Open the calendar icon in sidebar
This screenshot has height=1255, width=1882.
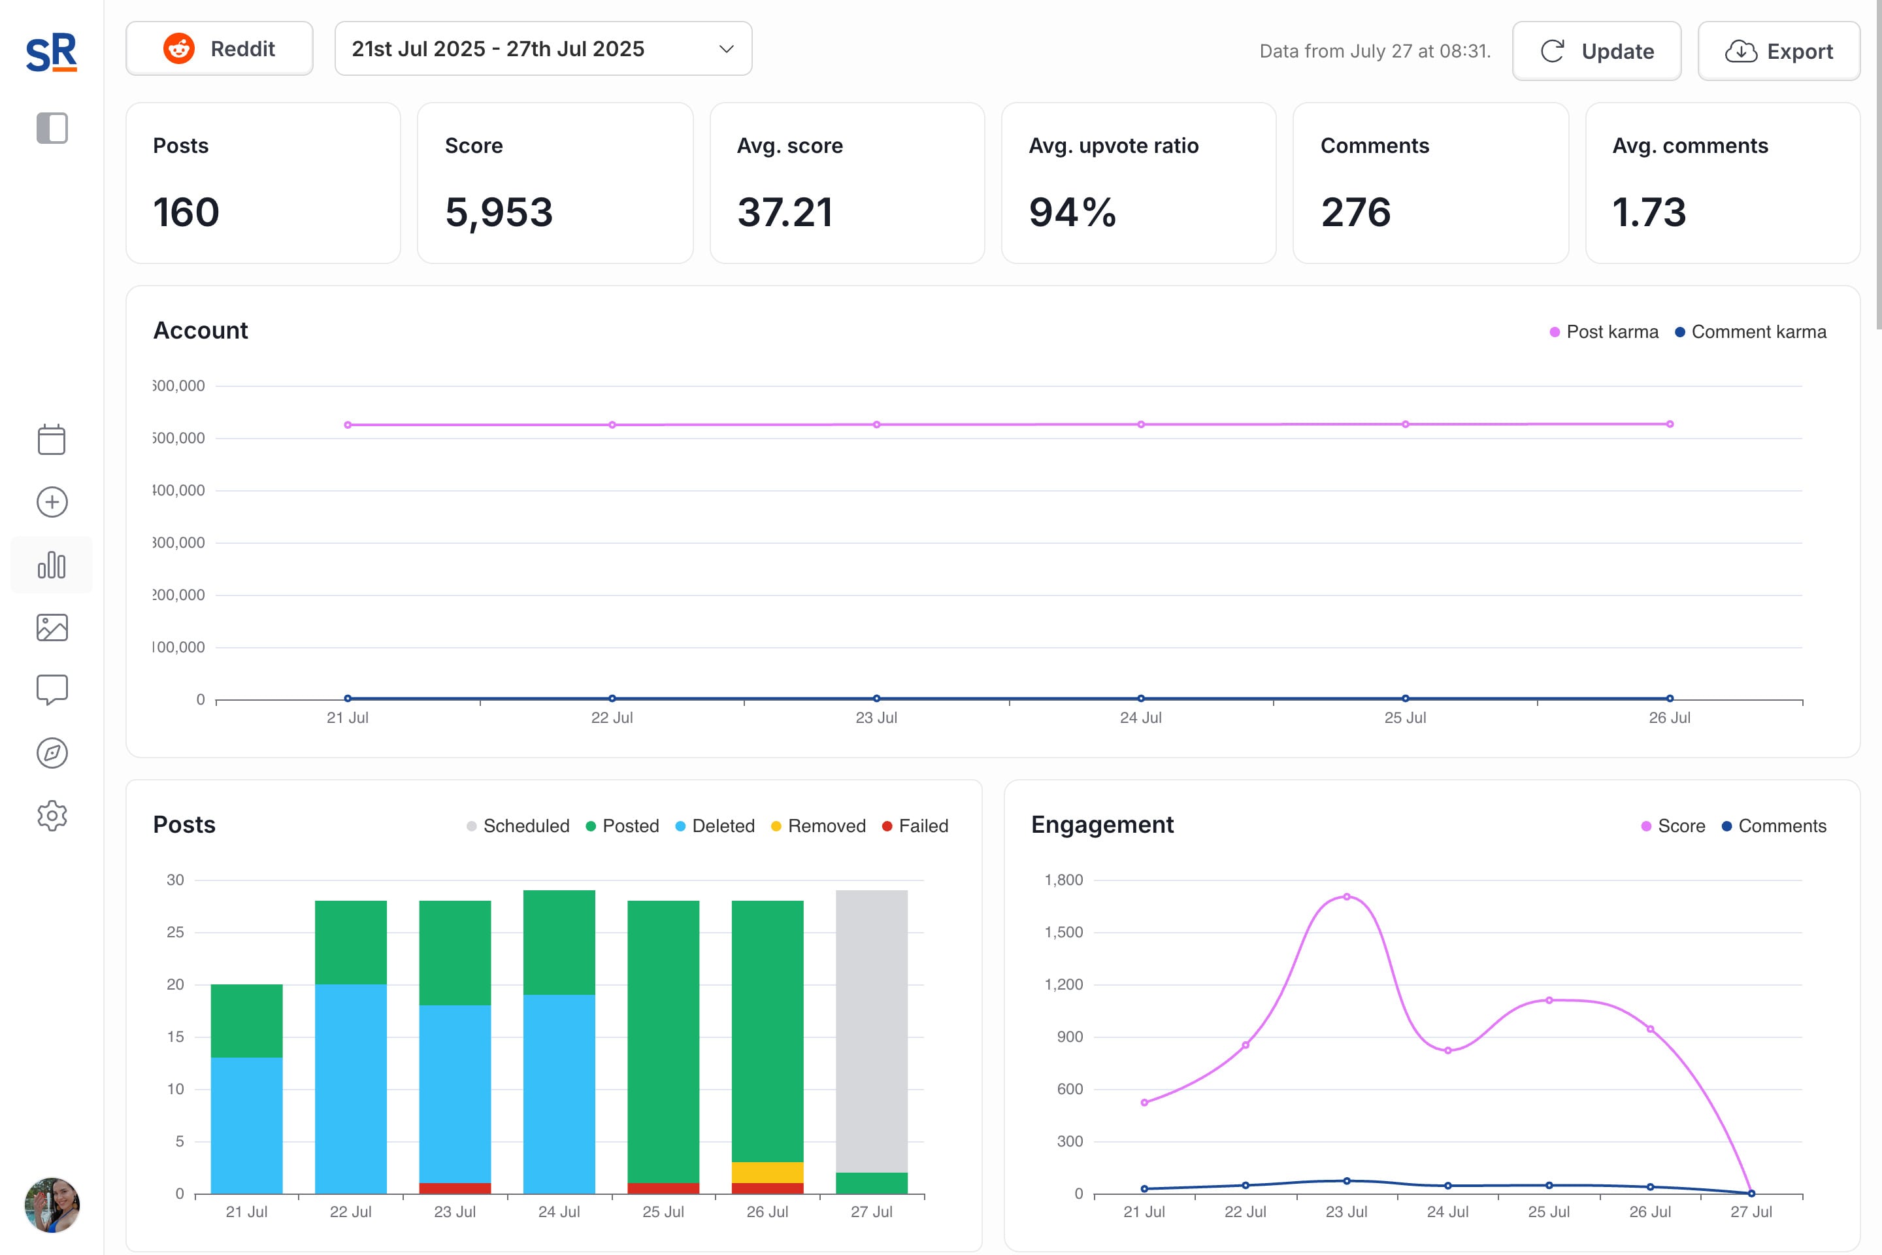pos(52,439)
